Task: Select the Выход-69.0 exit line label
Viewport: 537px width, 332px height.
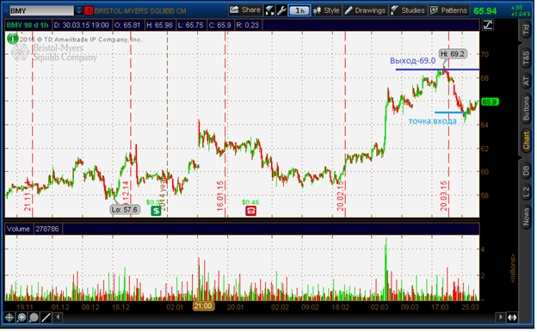Action: click(x=413, y=61)
